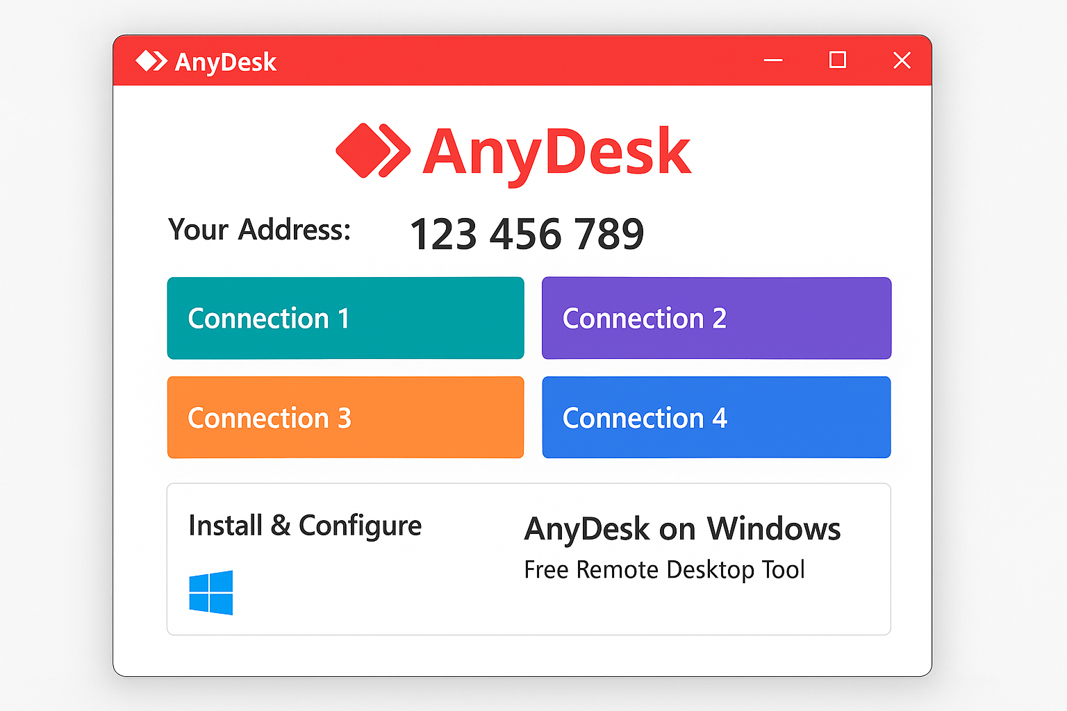The width and height of the screenshot is (1067, 711).
Task: Open AnyDesk on Windows
Action: pyautogui.click(x=682, y=529)
